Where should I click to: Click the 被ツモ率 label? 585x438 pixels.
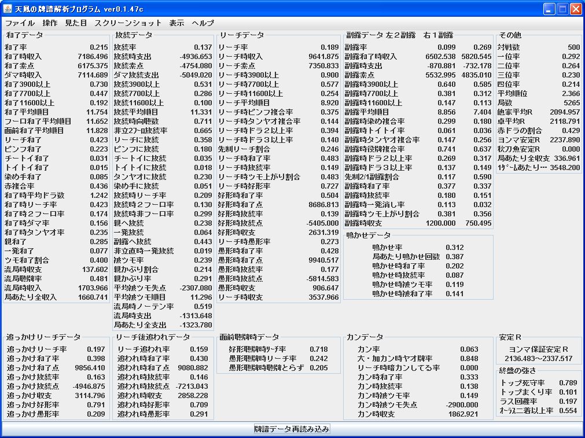[x=128, y=260]
